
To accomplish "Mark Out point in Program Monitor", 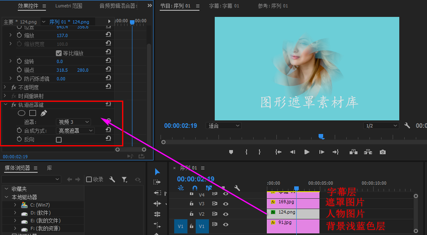I will coord(259,152).
